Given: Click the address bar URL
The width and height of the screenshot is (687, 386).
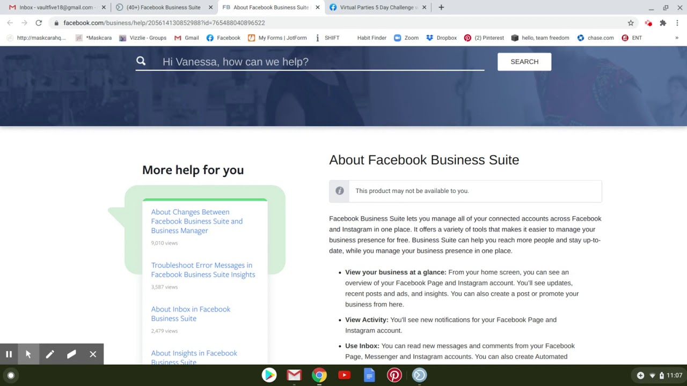Looking at the screenshot, I should pyautogui.click(x=164, y=23).
